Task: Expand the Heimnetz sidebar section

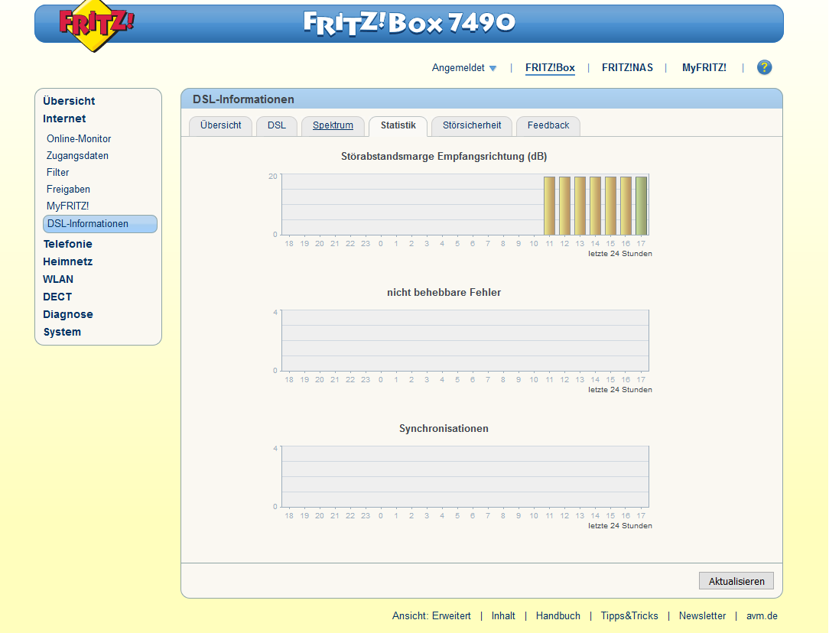Action: tap(67, 261)
